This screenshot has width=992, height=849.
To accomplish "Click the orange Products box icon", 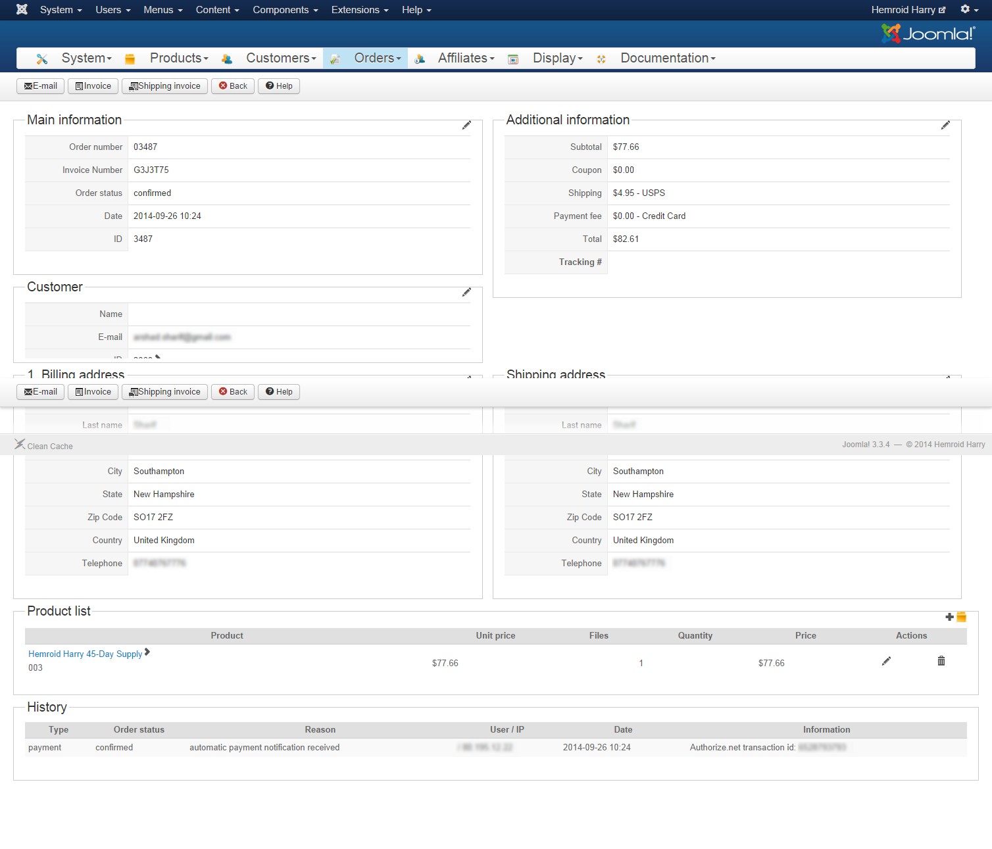I will pos(130,59).
